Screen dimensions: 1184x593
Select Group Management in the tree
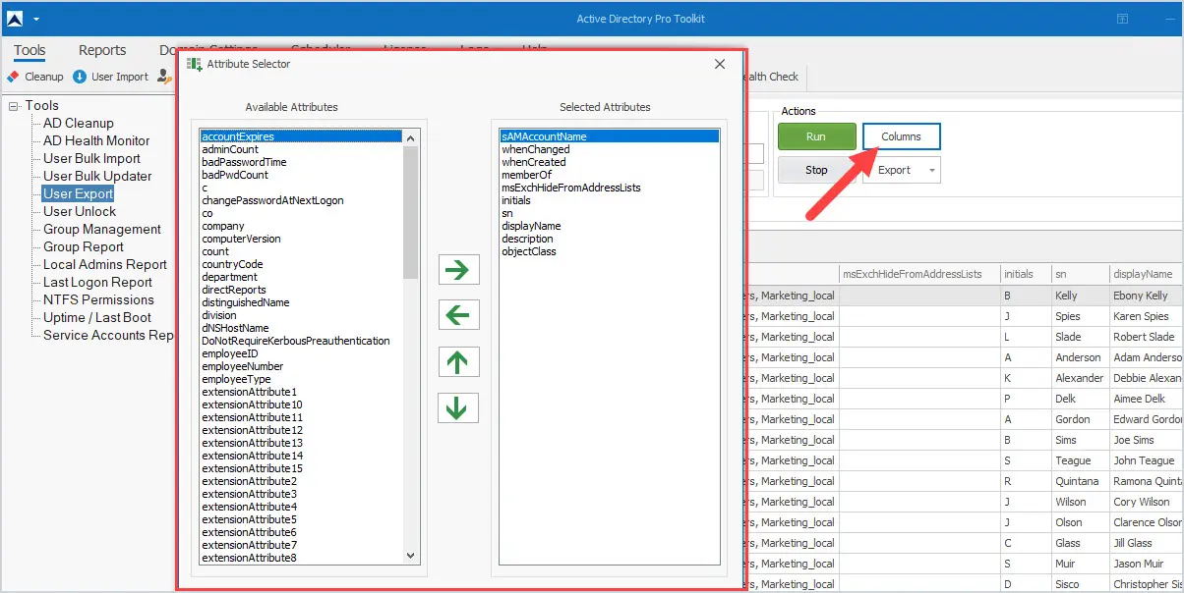(102, 229)
